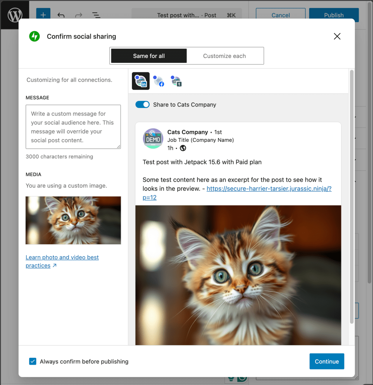Close the Confirm social sharing dialog

pos(337,36)
